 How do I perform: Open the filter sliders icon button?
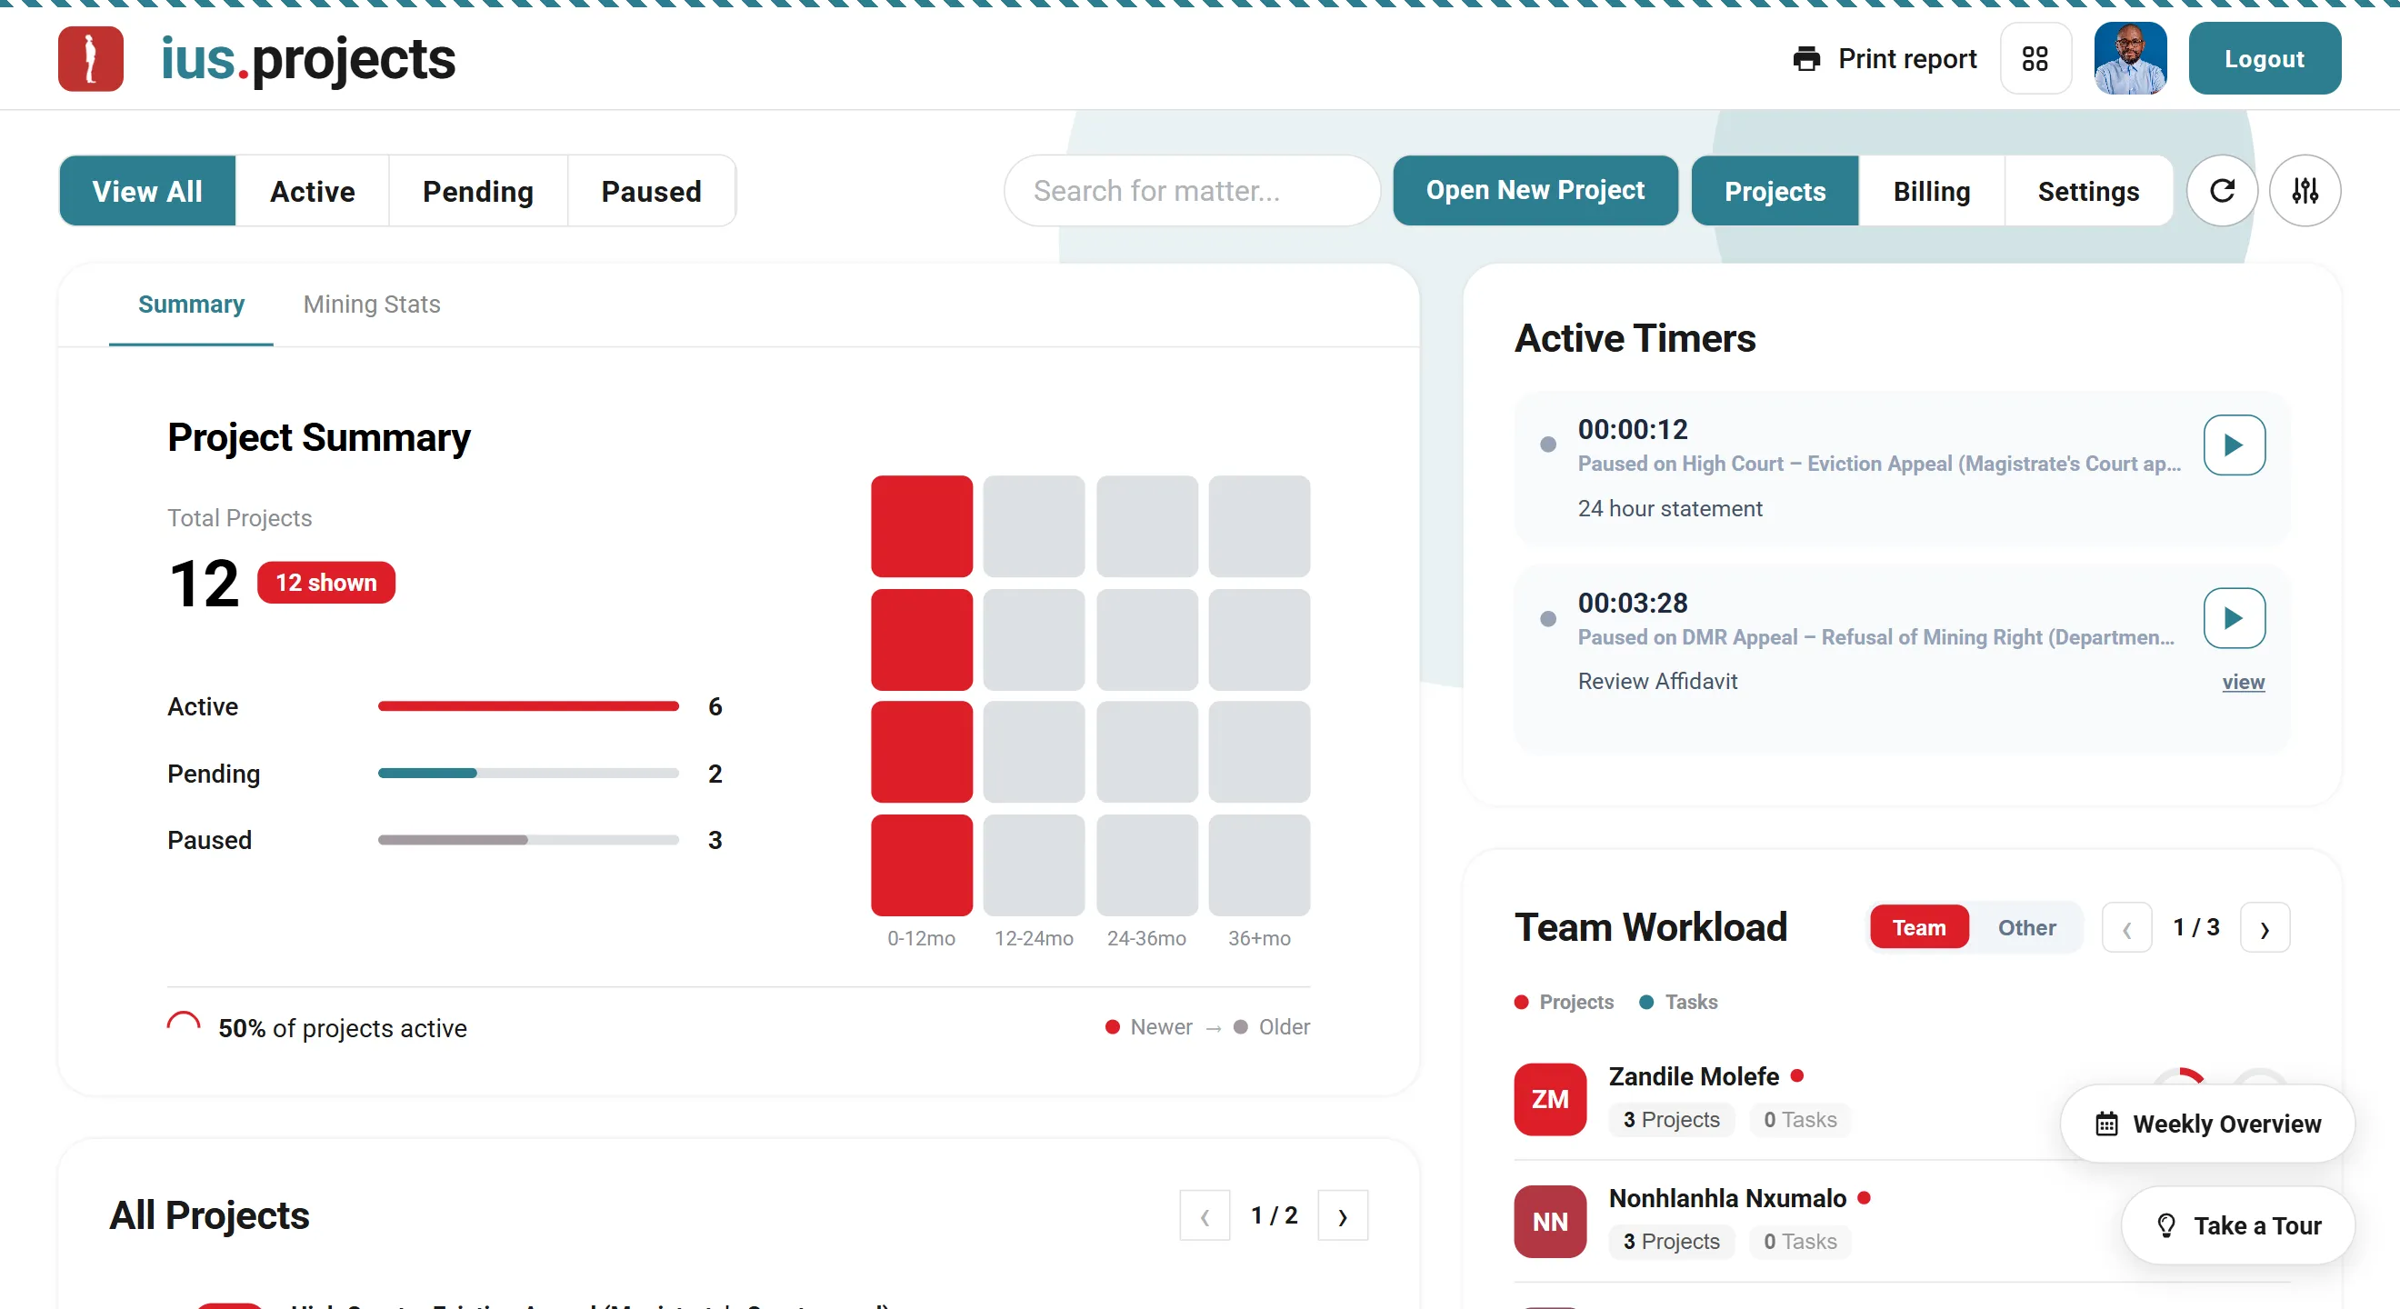point(2304,191)
